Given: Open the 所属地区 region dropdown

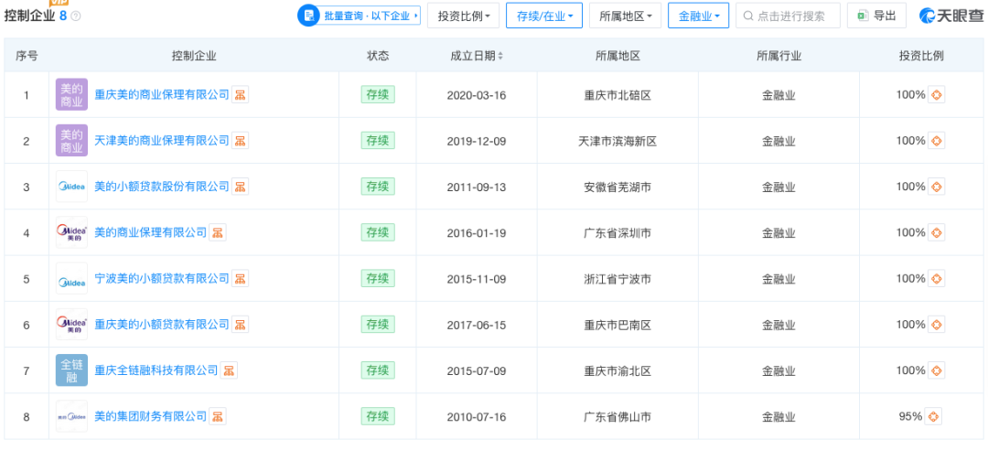Looking at the screenshot, I should click(x=625, y=16).
